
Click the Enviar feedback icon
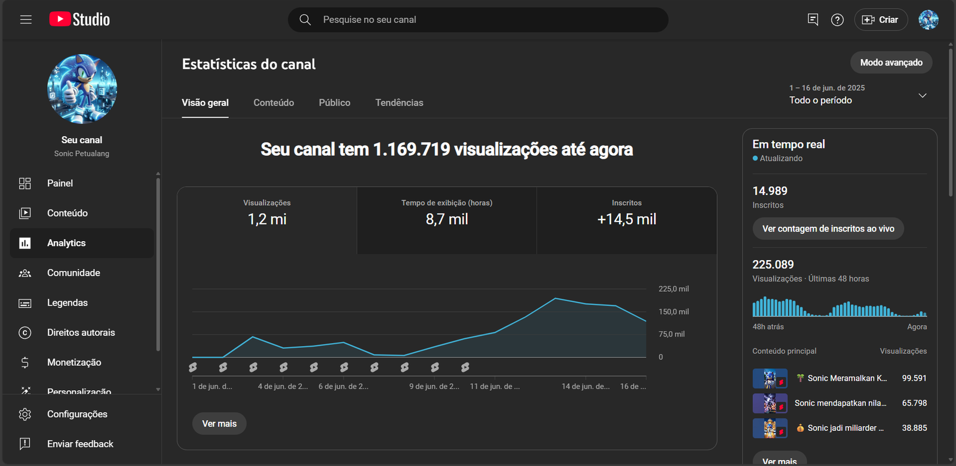pos(24,444)
